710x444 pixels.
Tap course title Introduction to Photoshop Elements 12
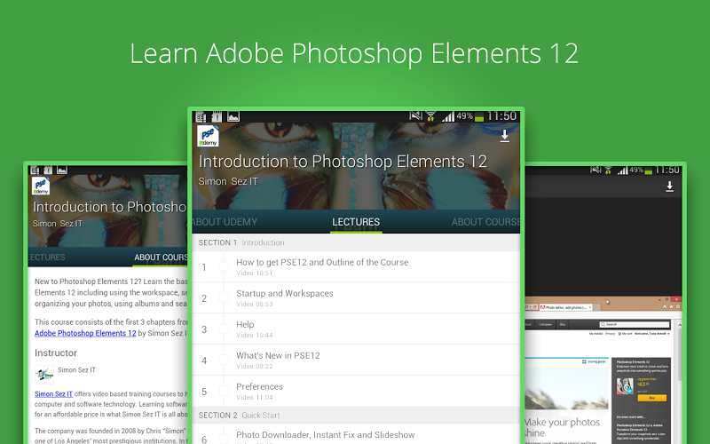(343, 162)
